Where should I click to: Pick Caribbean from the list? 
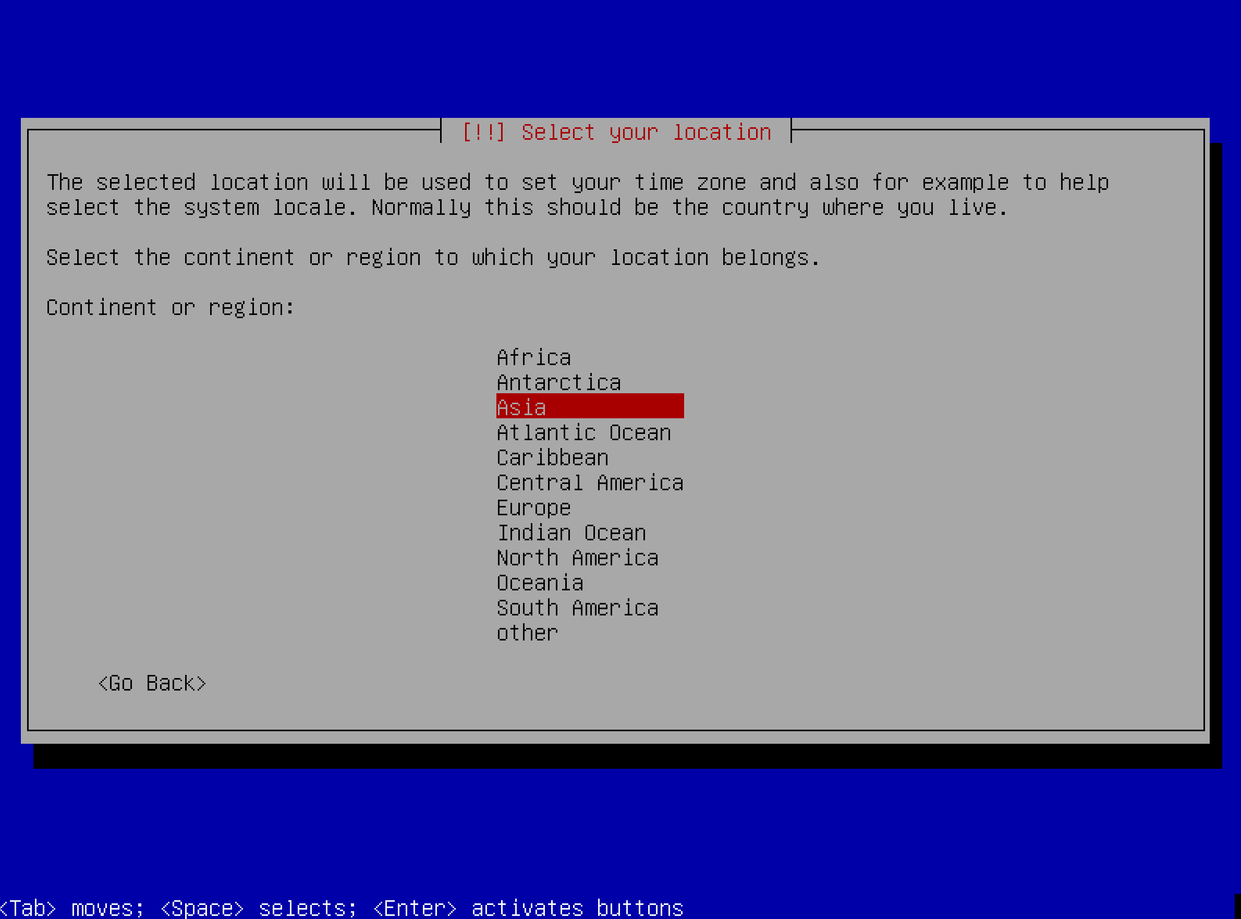click(552, 457)
